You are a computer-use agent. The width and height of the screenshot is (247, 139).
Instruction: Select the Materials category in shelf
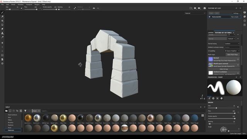(x=13, y=131)
